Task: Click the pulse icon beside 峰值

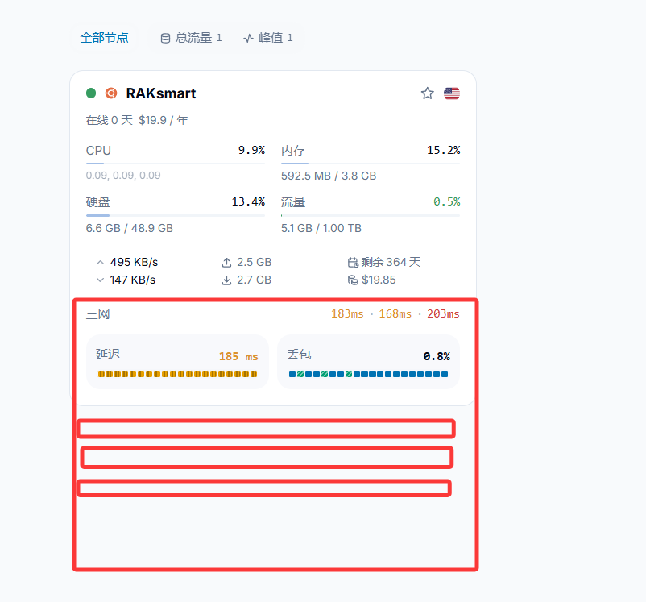Action: pyautogui.click(x=248, y=39)
